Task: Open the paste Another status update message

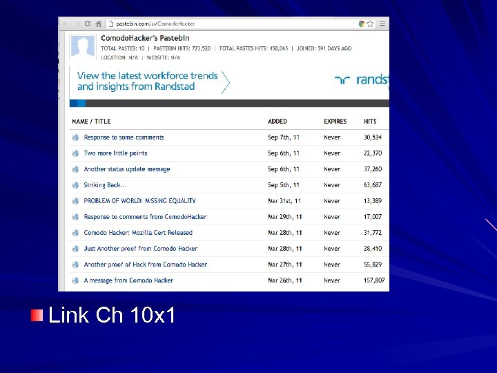Action: [127, 169]
